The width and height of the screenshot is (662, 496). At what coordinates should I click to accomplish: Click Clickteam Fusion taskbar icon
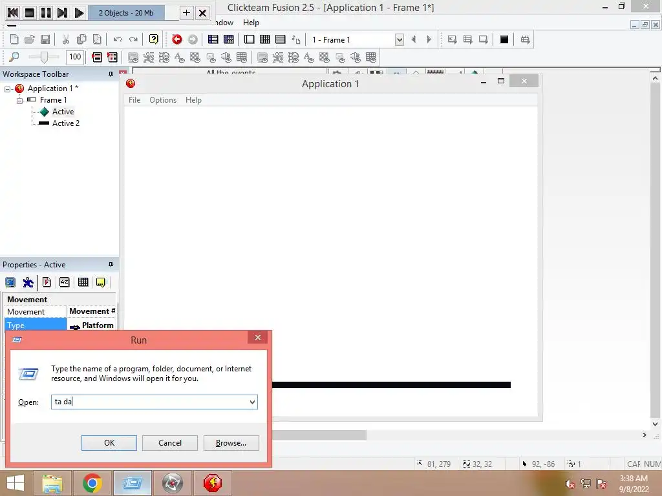(212, 483)
